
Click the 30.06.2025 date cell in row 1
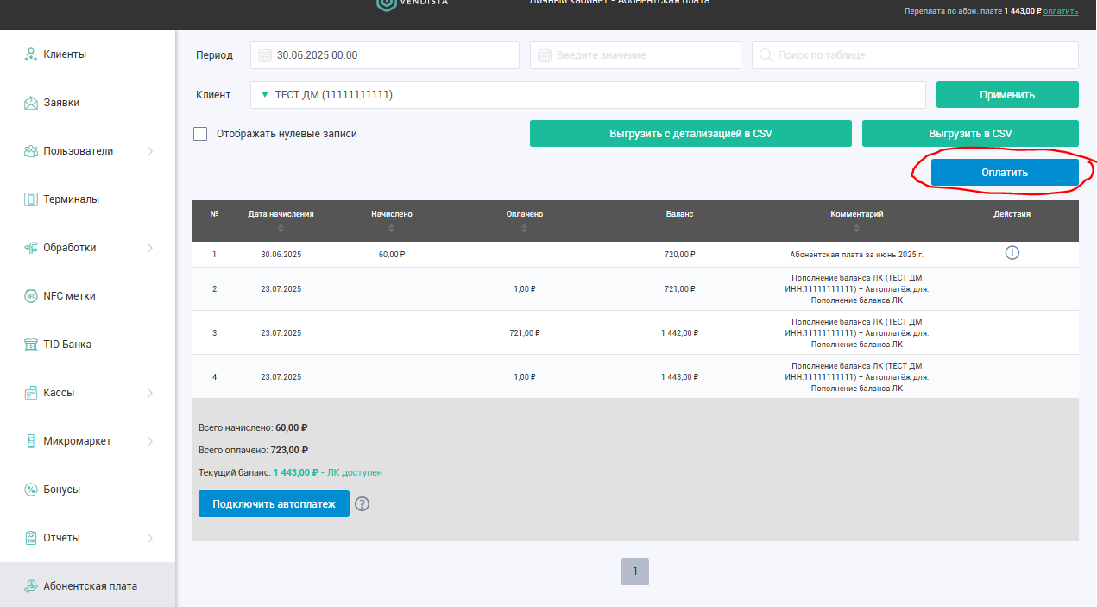coord(281,255)
